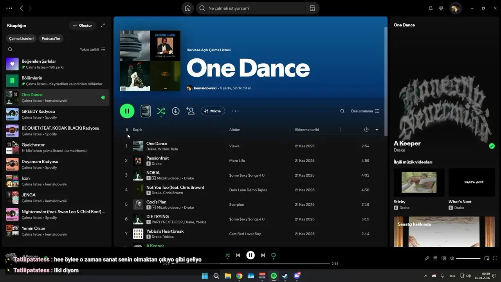Open Steam from the taskbar
Screen dimensions: 501x282
(285, 276)
